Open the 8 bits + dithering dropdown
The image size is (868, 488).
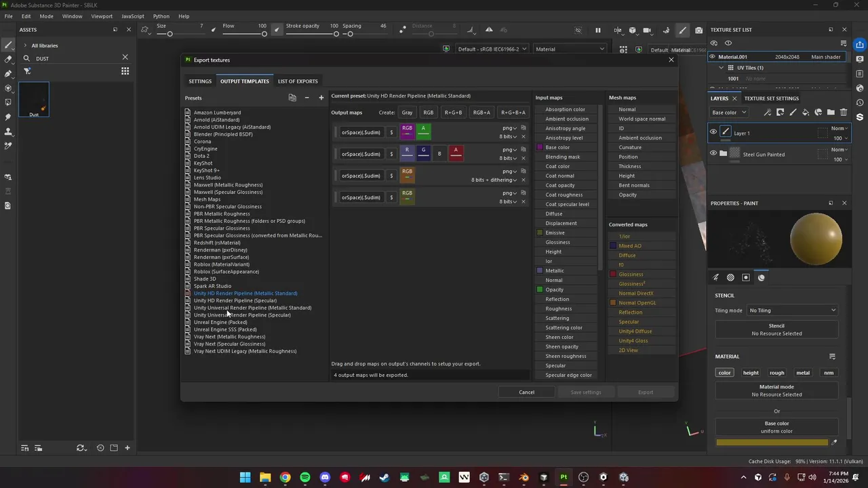[495, 180]
